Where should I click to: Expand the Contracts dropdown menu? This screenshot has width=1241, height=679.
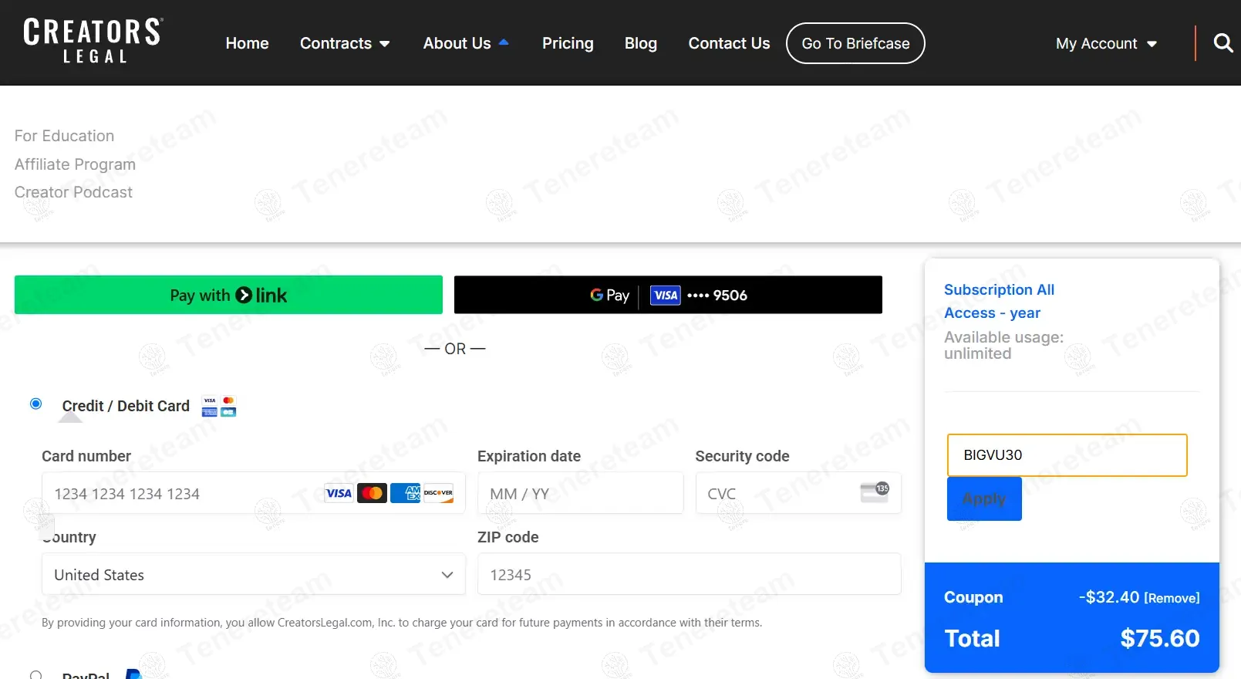345,43
